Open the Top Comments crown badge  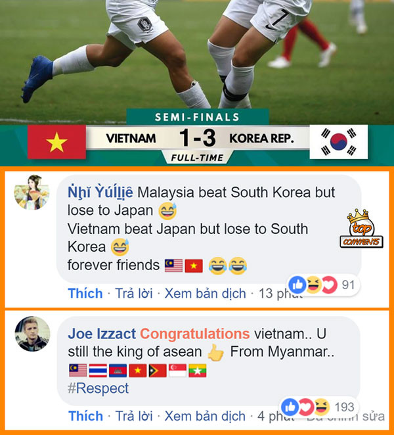pyautogui.click(x=361, y=229)
